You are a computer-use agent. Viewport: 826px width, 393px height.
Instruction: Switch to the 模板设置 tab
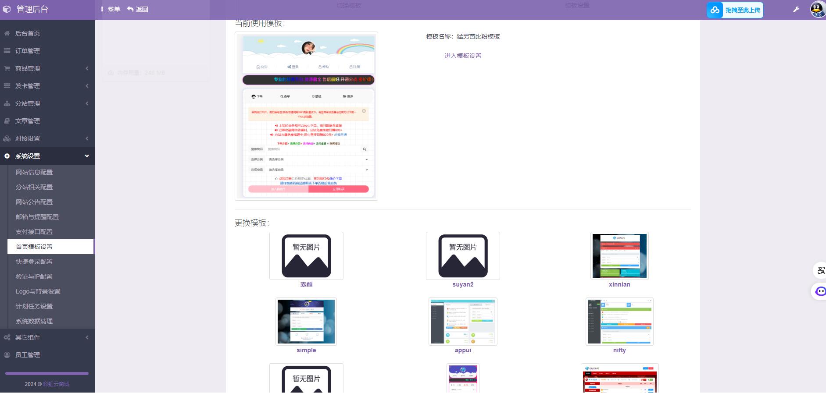(x=577, y=5)
